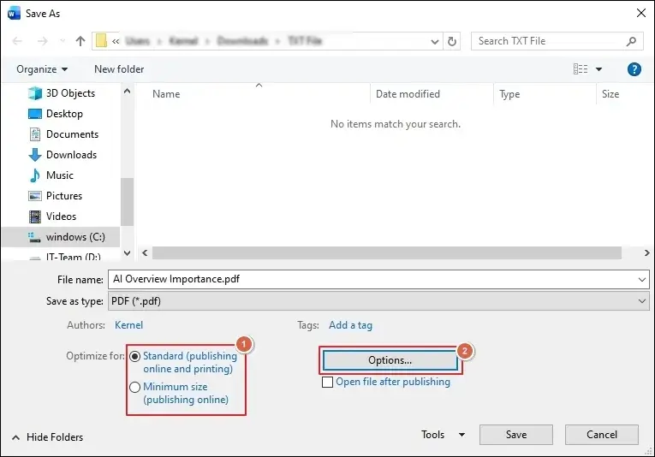Click the Forward navigation arrow
The width and height of the screenshot is (655, 457).
click(42, 41)
